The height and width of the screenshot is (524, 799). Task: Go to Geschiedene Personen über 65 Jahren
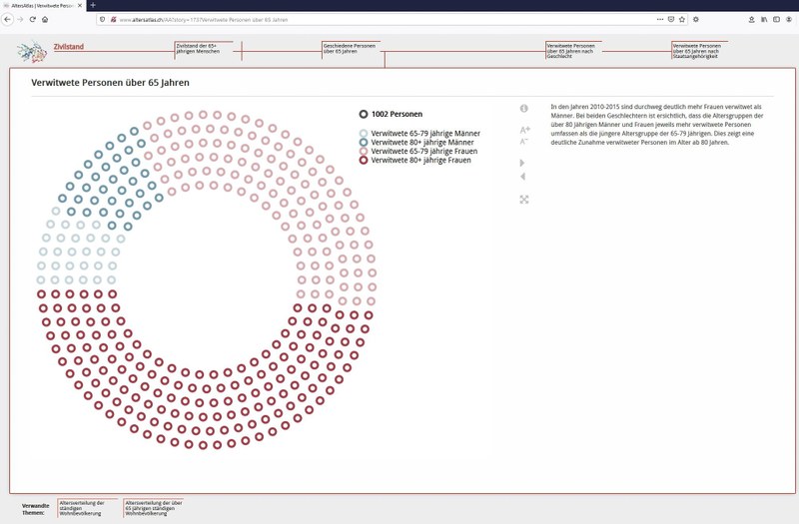point(349,48)
